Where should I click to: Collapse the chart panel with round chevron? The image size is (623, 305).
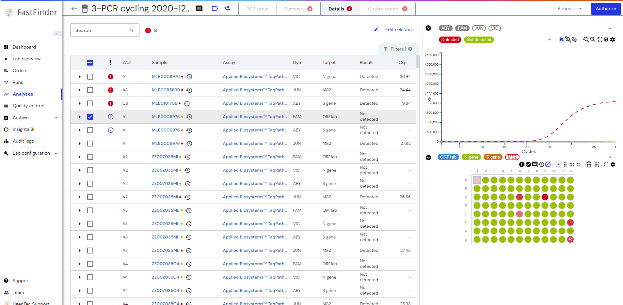coord(428,28)
